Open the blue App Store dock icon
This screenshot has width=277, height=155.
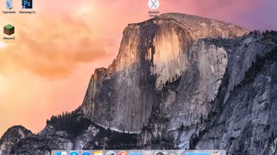[x=74, y=153]
